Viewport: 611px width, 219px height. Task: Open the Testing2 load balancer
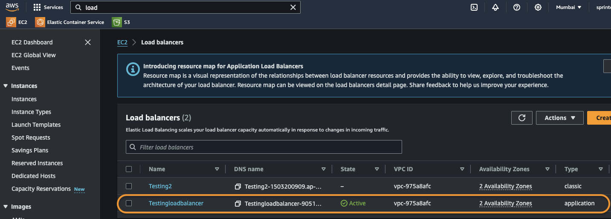pyautogui.click(x=160, y=186)
